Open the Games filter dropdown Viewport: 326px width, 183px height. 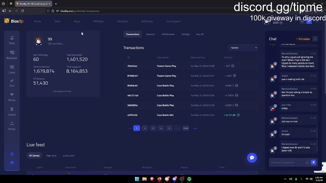[x=243, y=48]
